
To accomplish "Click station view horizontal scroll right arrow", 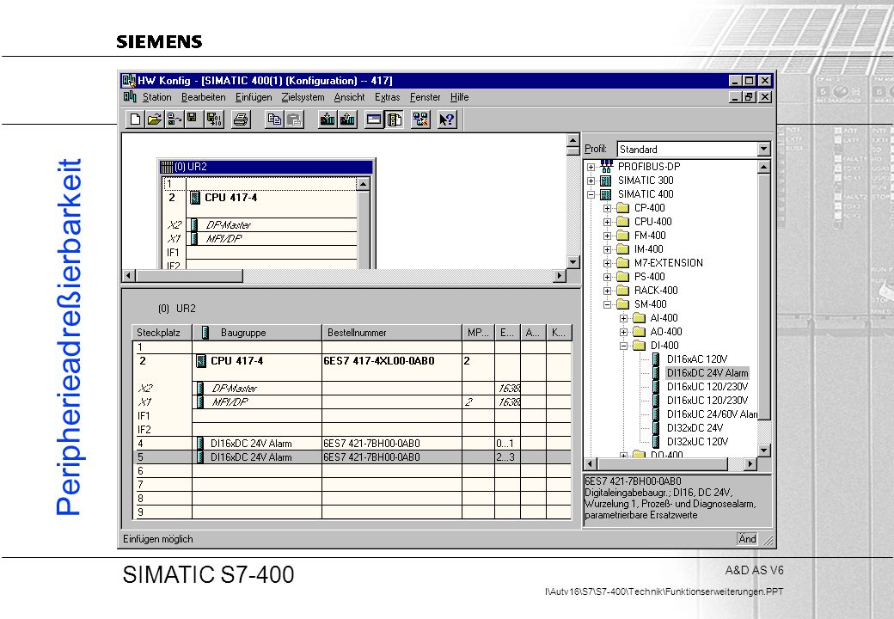I will pyautogui.click(x=560, y=276).
